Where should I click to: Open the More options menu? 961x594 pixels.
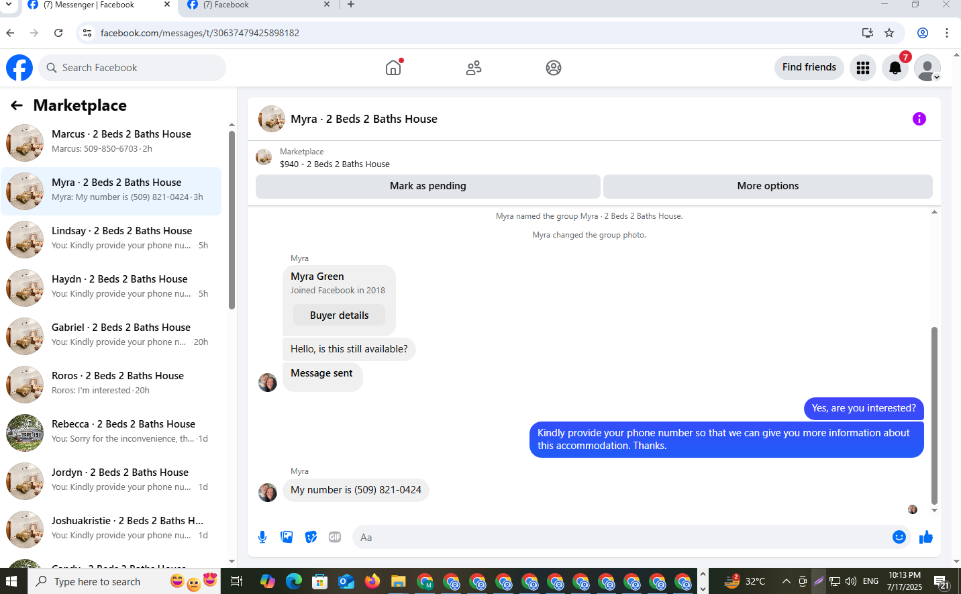(768, 186)
